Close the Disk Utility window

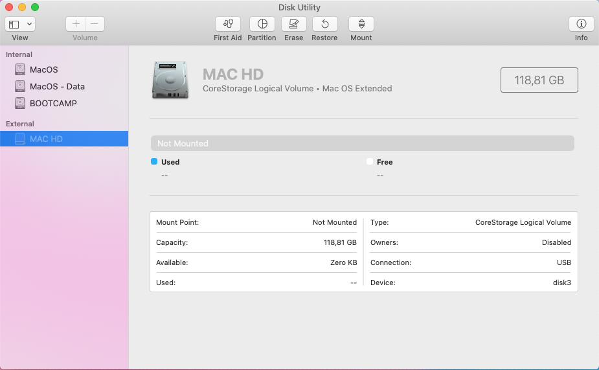tap(9, 7)
